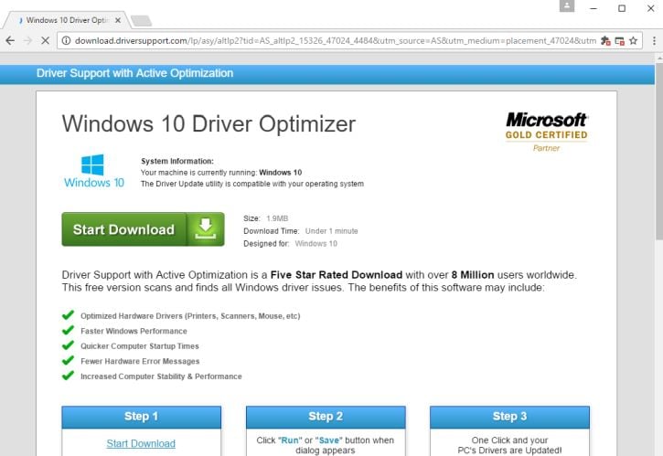Screen dimensions: 663x456
Task: Go back with the browser back arrow
Action: click(10, 40)
